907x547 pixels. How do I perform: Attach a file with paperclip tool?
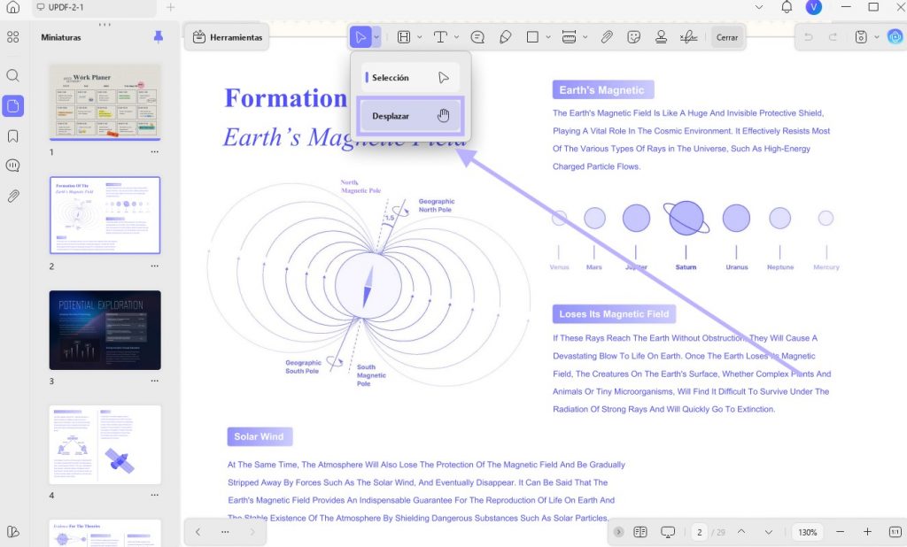pyautogui.click(x=606, y=37)
